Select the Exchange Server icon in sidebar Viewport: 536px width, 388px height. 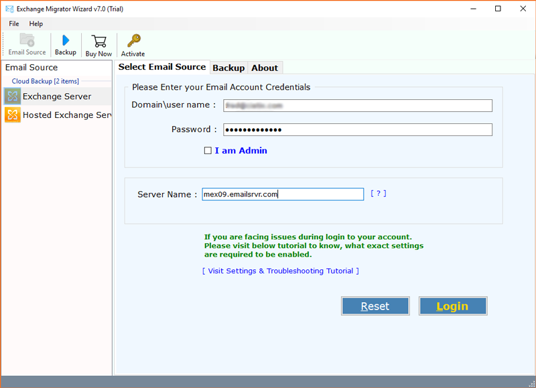pos(12,96)
